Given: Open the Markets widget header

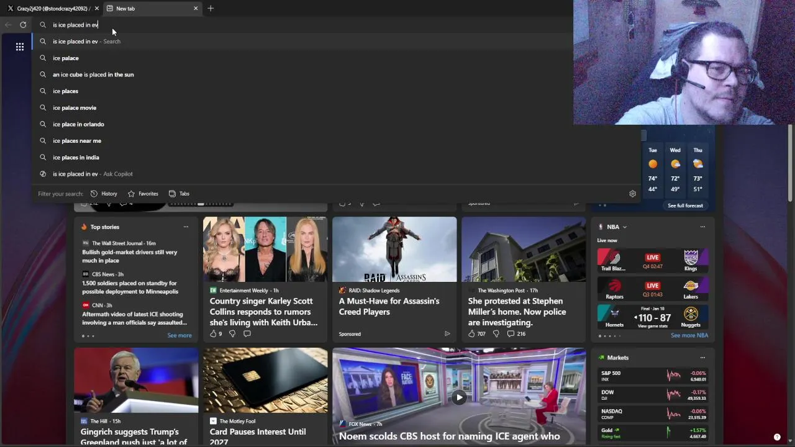Looking at the screenshot, I should tap(618, 358).
